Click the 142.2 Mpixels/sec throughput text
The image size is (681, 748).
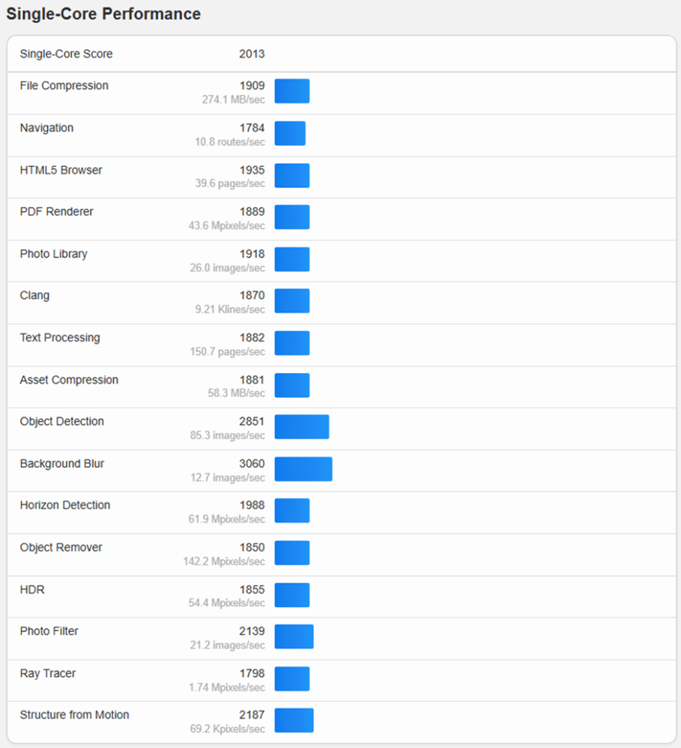coord(224,562)
